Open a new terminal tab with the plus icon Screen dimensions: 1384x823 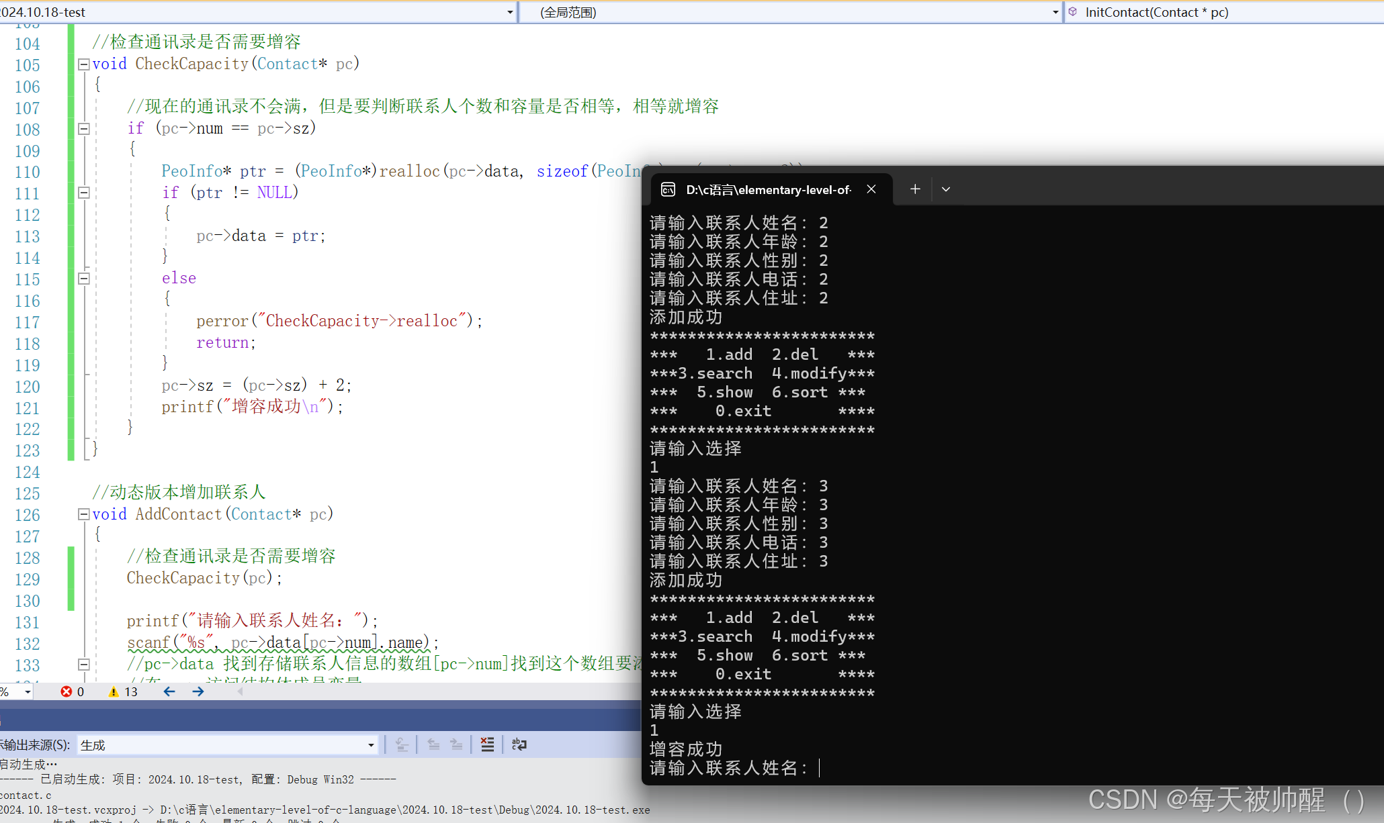915,189
